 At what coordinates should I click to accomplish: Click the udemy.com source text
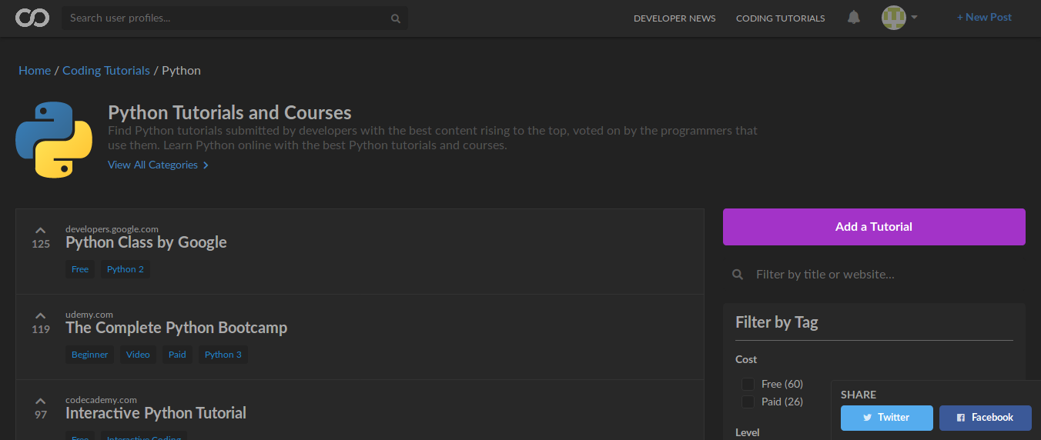(89, 314)
